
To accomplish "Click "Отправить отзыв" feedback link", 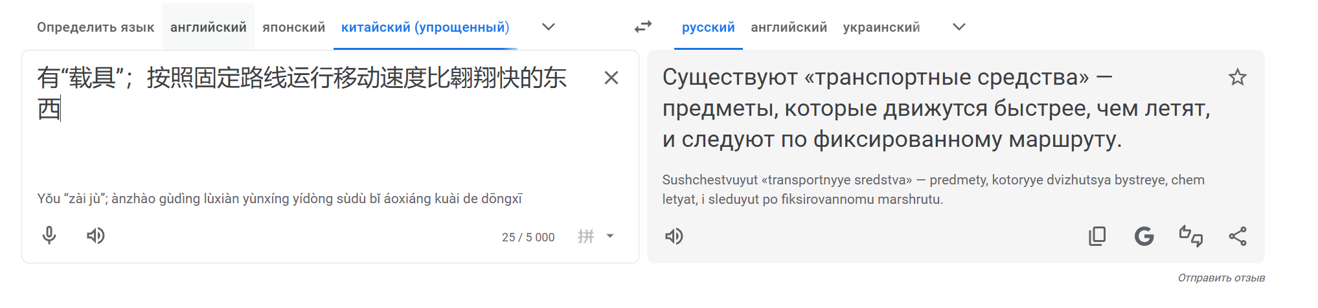I will point(1221,278).
